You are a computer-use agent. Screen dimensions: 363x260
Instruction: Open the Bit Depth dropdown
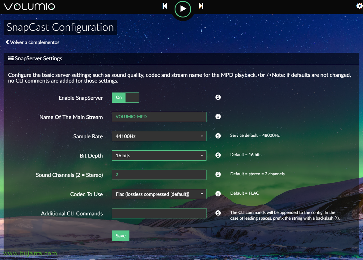(159, 155)
